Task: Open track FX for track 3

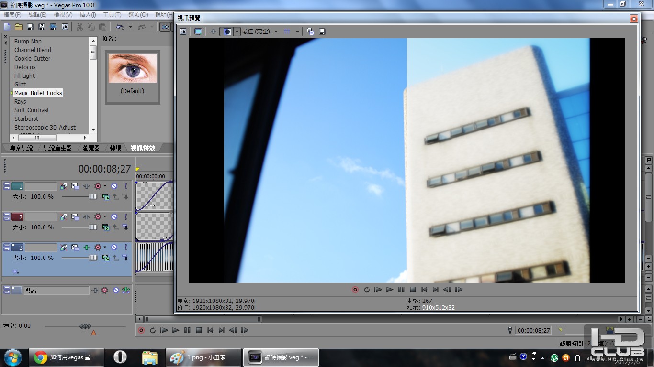Action: [87, 248]
